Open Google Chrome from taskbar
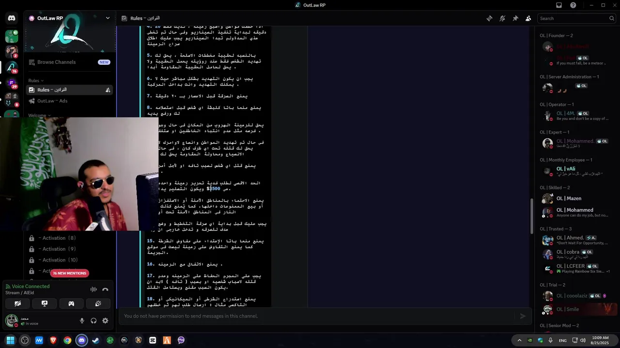Image resolution: width=620 pixels, height=348 pixels. tap(67, 340)
